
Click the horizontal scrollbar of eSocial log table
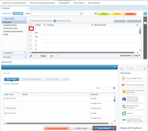(57, 123)
